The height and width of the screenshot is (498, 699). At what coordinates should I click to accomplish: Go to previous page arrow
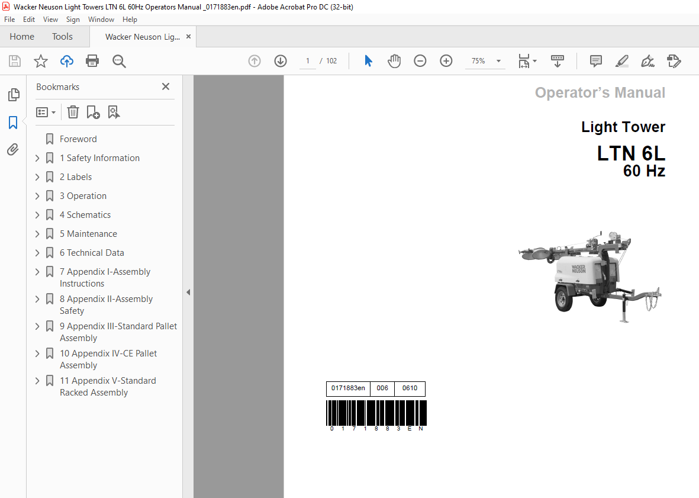point(255,61)
